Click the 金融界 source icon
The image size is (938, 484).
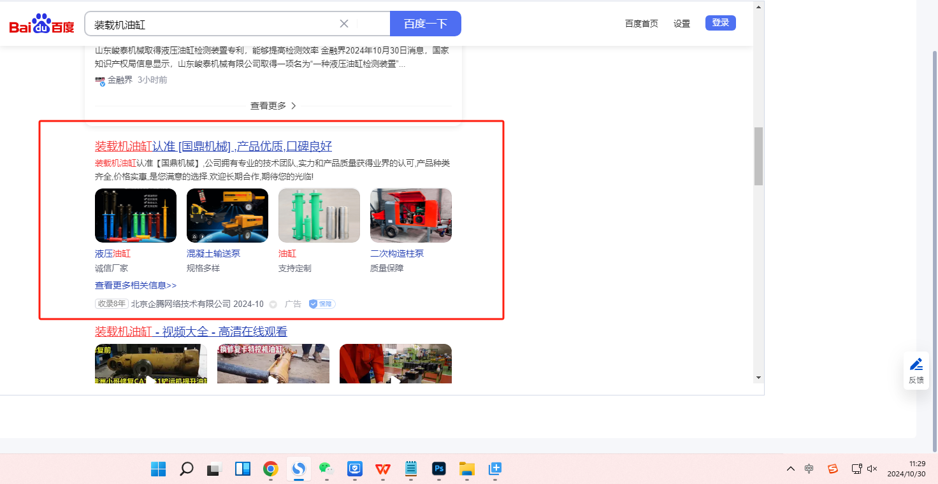pos(100,80)
